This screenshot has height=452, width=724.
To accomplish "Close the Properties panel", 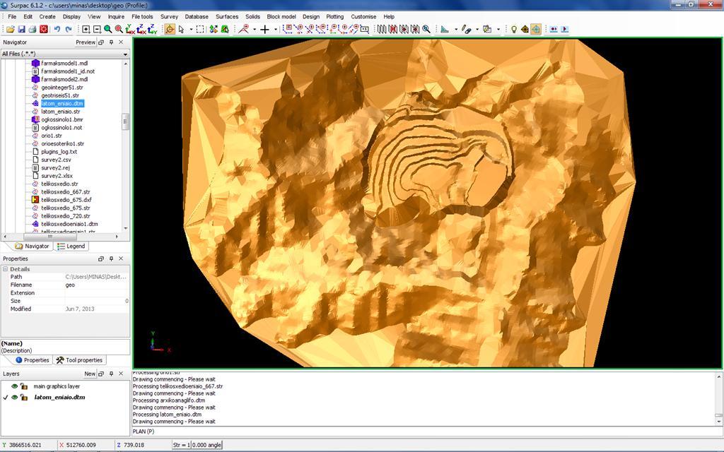I will click(x=121, y=258).
